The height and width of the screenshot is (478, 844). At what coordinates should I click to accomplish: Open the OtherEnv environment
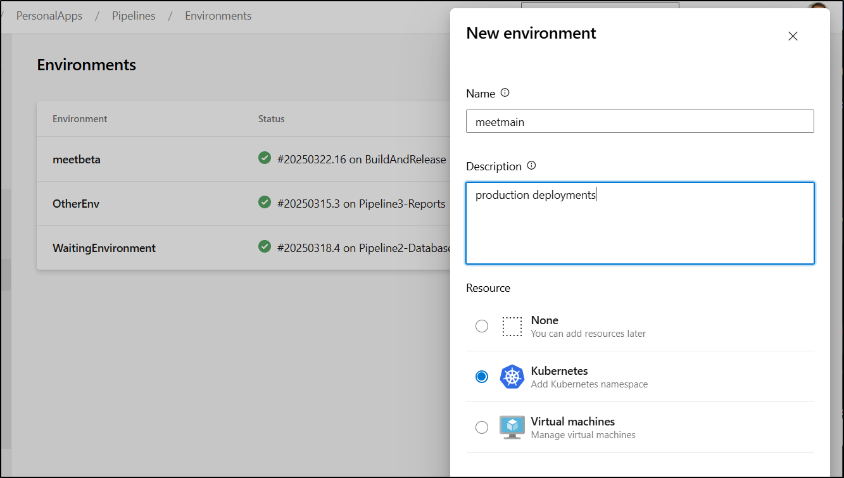[76, 204]
